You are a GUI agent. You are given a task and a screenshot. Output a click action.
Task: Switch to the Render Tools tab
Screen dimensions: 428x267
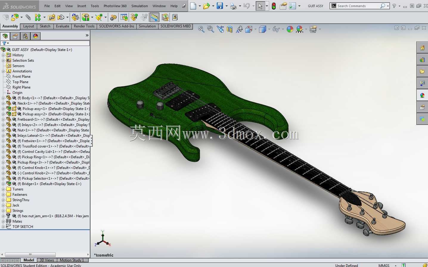[x=84, y=26]
